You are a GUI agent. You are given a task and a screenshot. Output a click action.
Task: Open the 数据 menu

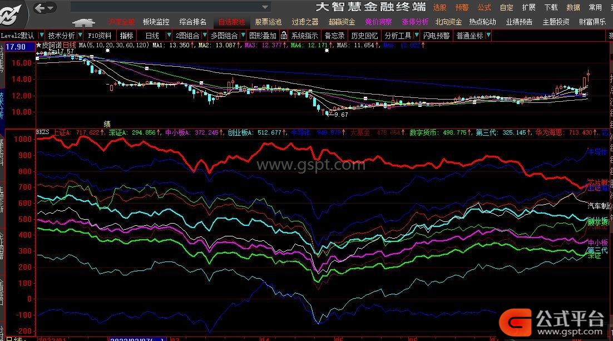click(x=573, y=7)
